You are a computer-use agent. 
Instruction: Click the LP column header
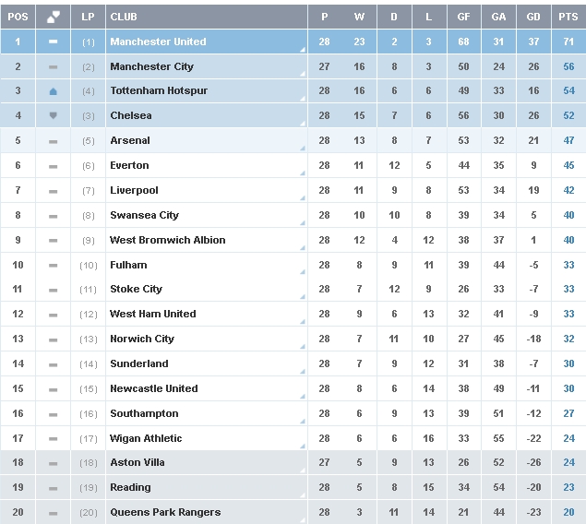pyautogui.click(x=88, y=17)
